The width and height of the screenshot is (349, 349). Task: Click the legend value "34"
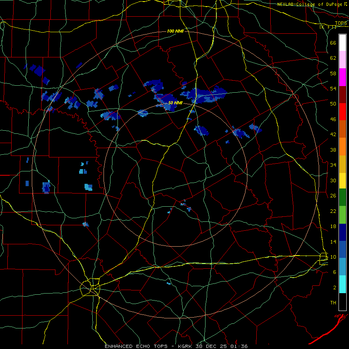333,165
